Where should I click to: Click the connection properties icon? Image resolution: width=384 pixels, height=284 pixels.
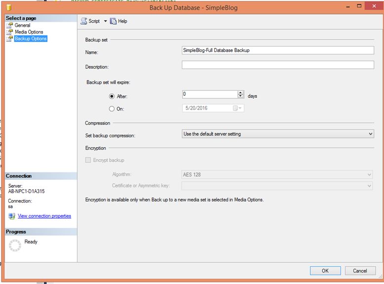12,216
